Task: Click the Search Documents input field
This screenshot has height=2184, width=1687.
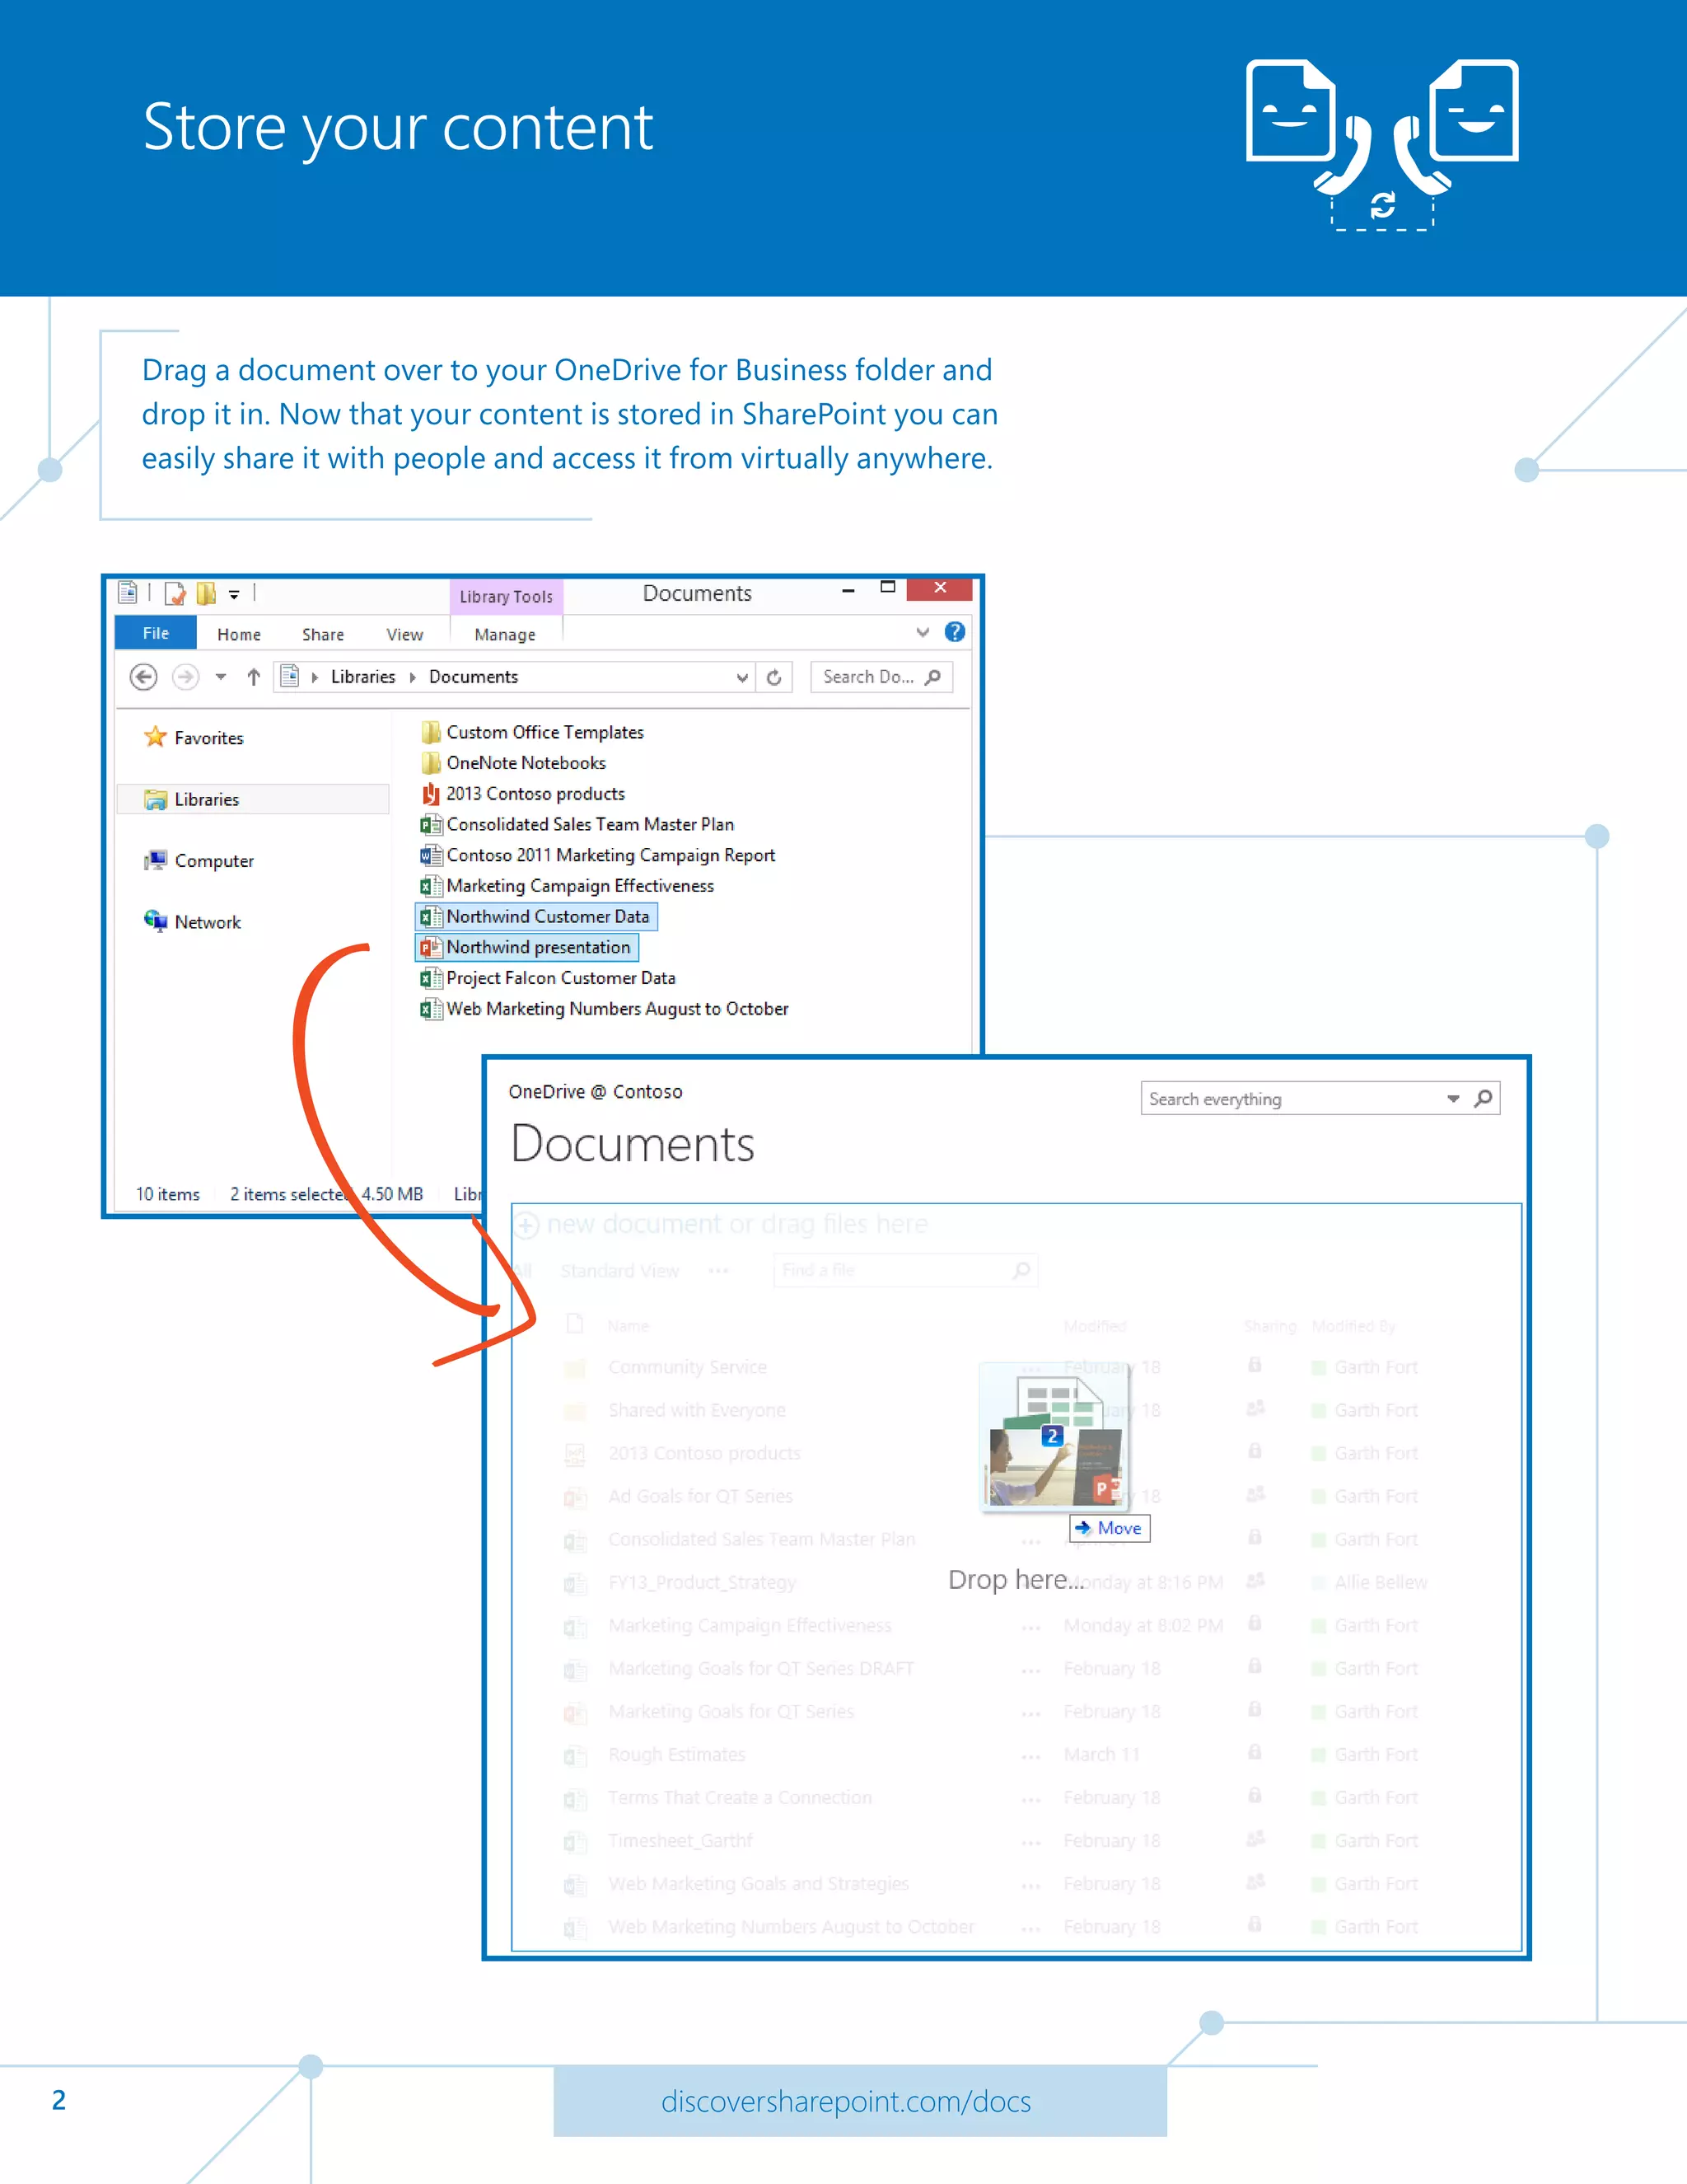Action: [867, 677]
